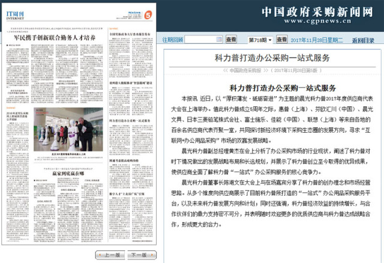Click the orange page number 5 badge
Viewport: 384px width, 263px height.
pos(148,15)
